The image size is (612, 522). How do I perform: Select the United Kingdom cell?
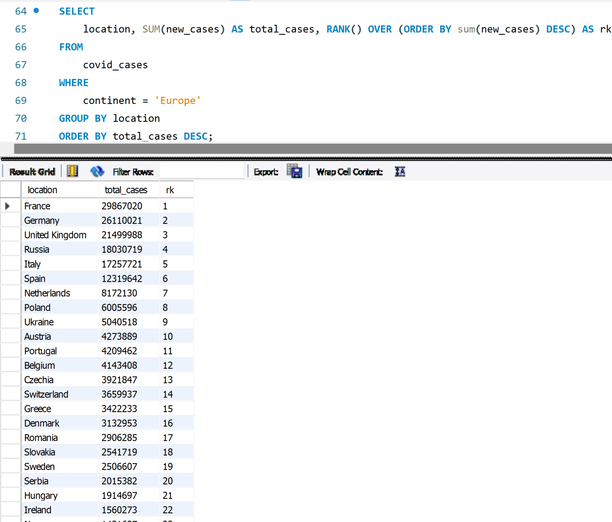click(55, 235)
